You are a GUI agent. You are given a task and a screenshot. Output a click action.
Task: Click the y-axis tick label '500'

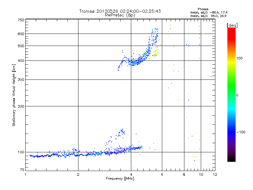pos(21,46)
